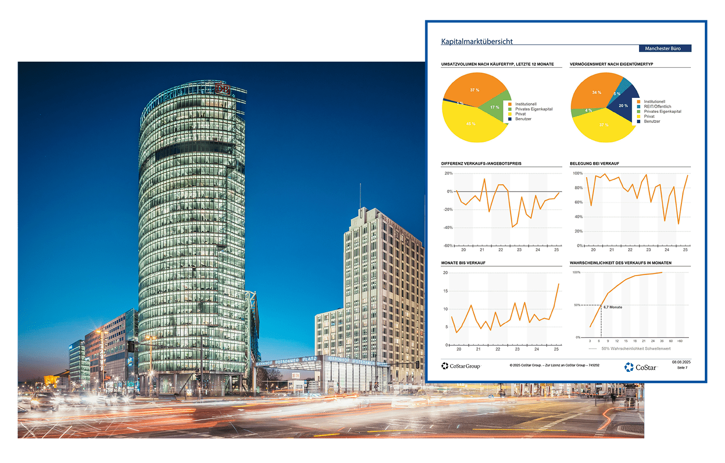The width and height of the screenshot is (725, 463).
Task: Select the 17 % green pie slice
Action: (x=494, y=107)
